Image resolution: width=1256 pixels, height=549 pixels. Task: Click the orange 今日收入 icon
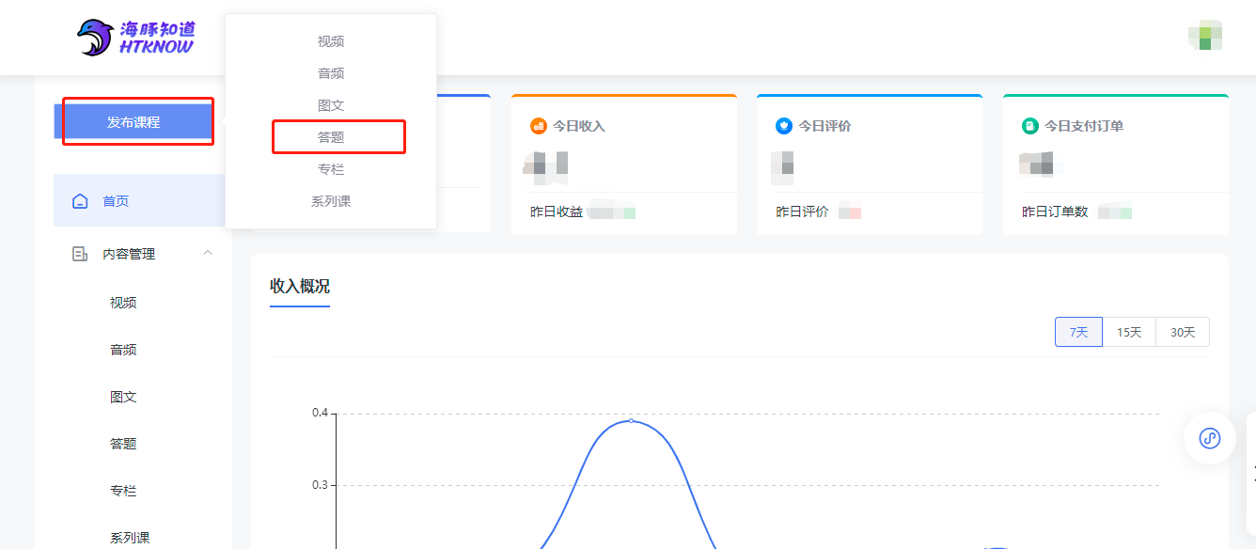[539, 126]
